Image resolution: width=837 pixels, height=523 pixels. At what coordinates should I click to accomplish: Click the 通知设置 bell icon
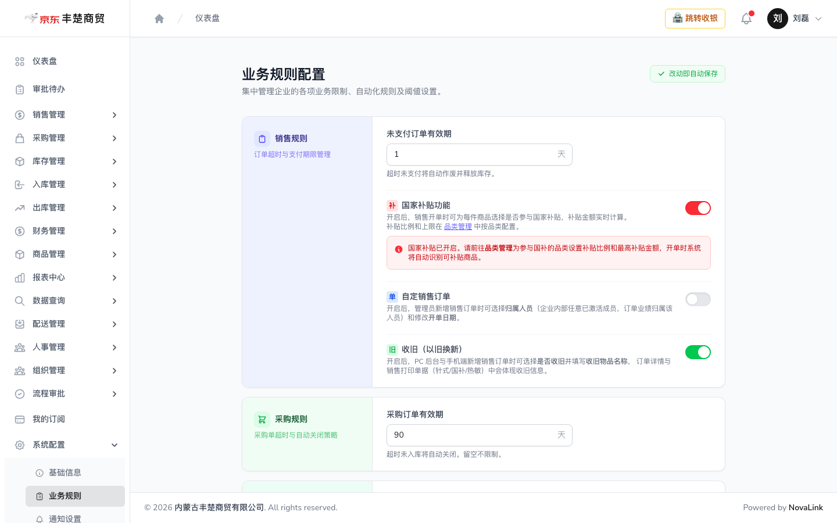[x=40, y=519]
